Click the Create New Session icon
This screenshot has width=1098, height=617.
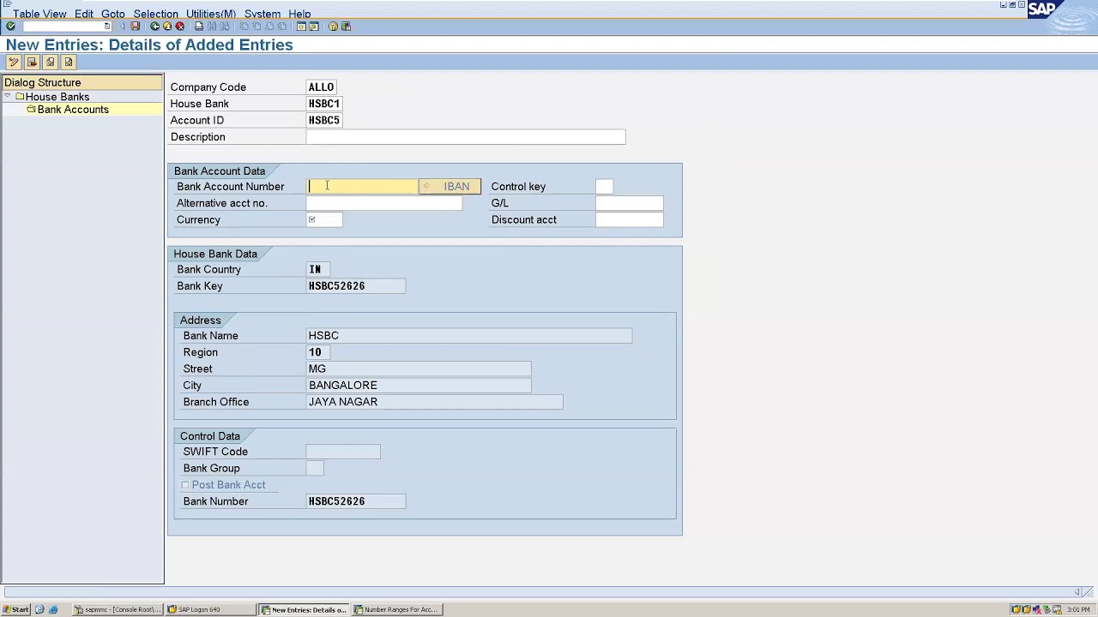pos(301,27)
